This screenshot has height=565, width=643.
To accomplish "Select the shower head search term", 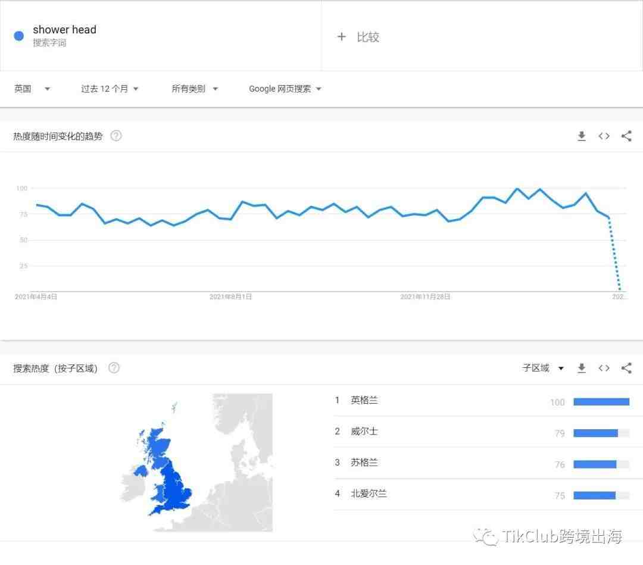I will pyautogui.click(x=64, y=30).
